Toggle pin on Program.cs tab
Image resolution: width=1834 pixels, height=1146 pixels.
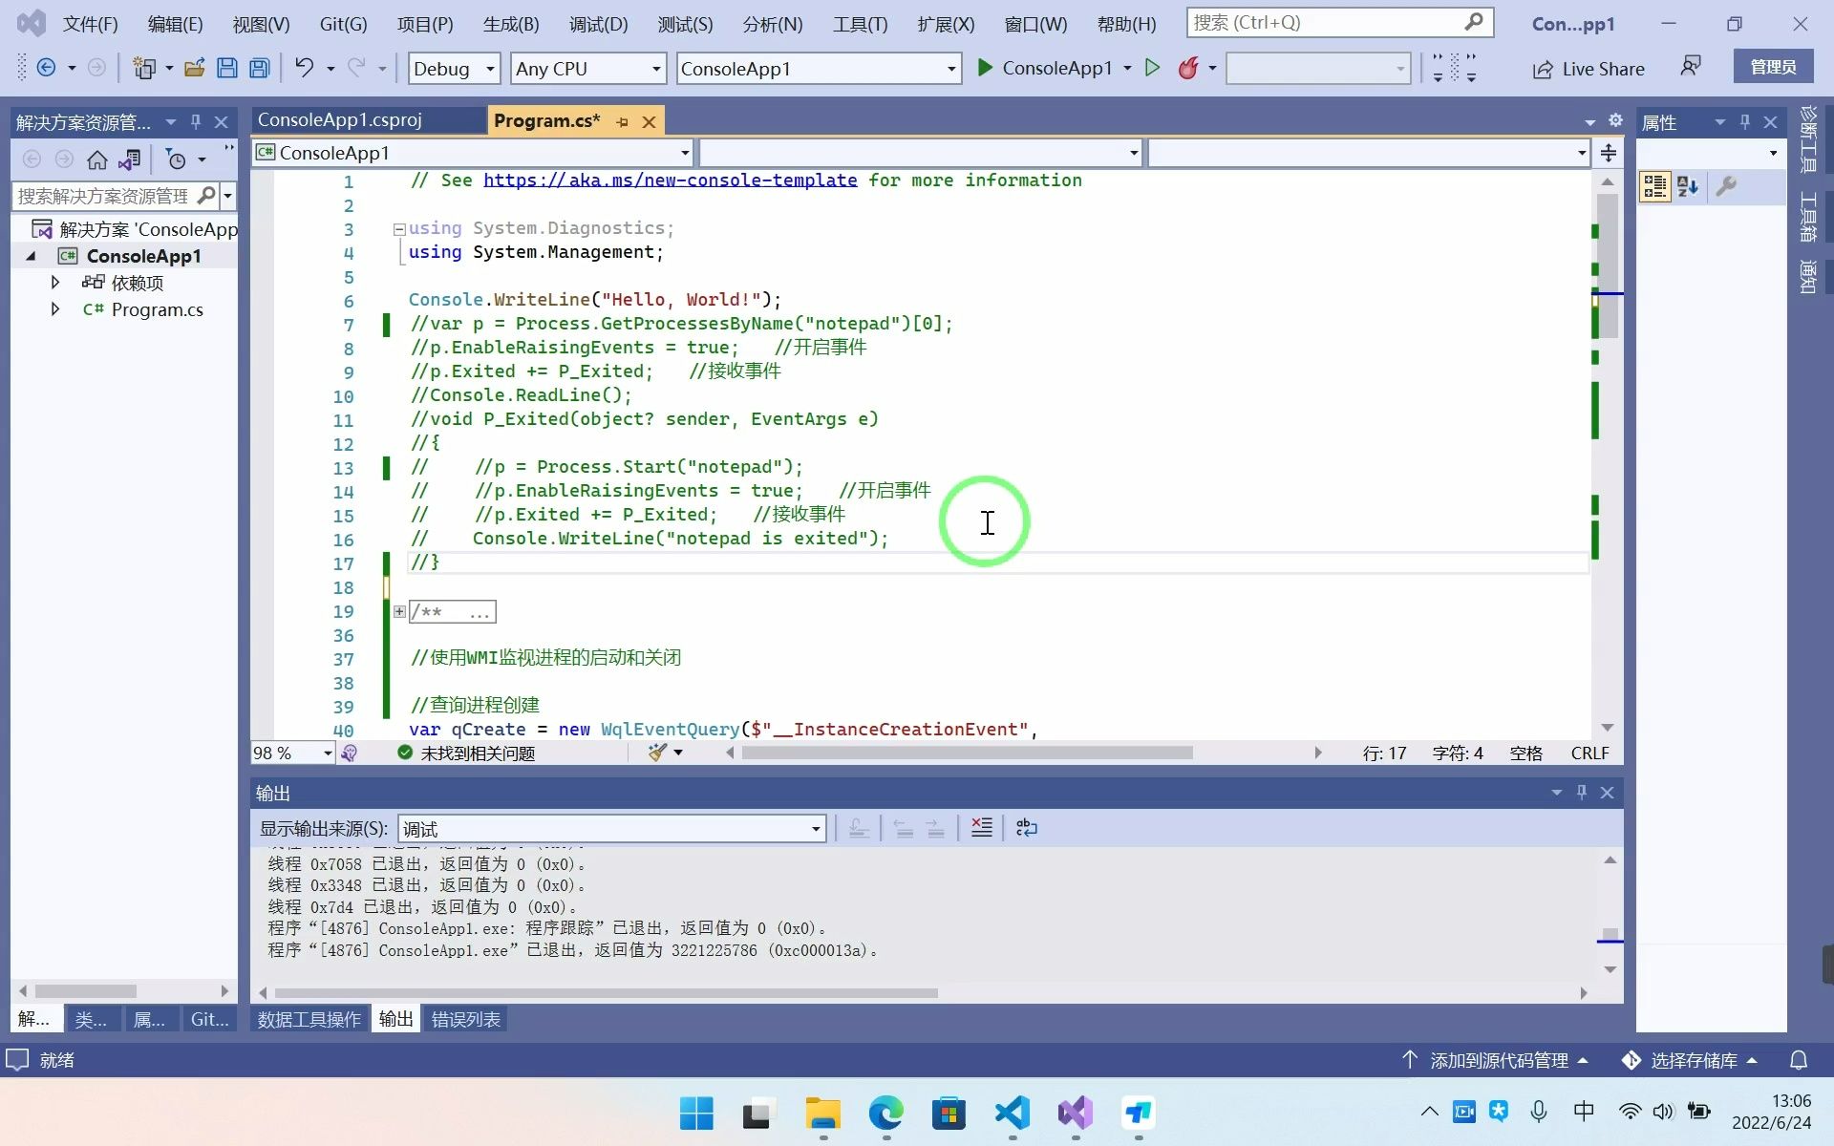(x=622, y=122)
